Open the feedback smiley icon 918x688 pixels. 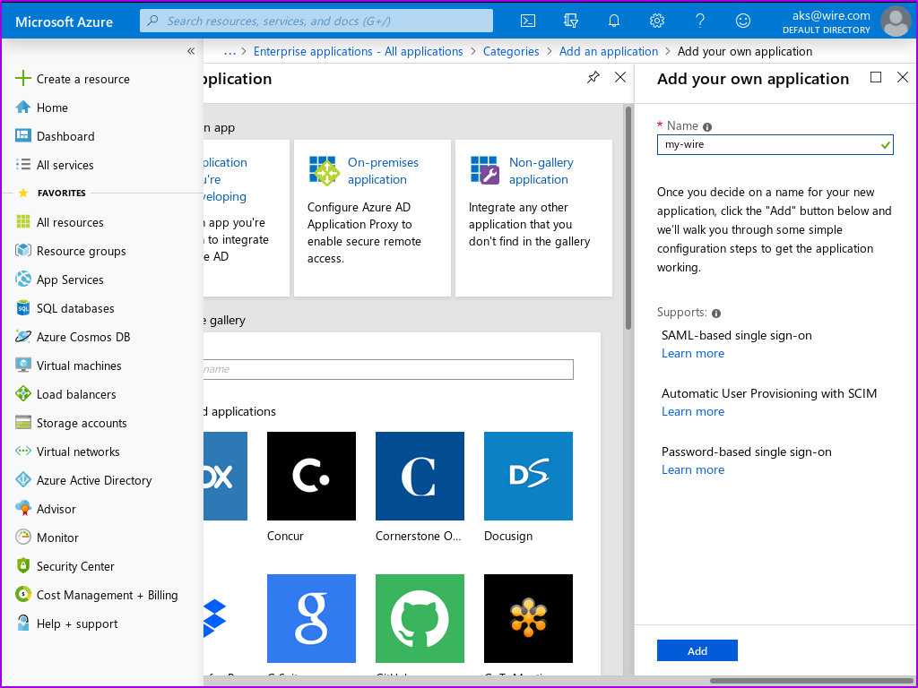743,21
